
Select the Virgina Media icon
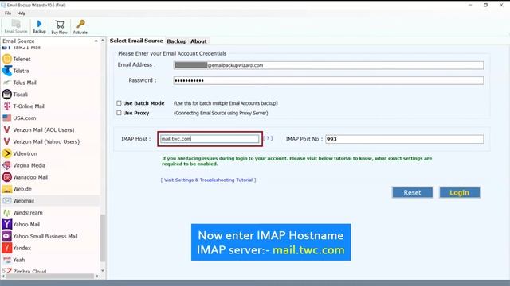(x=7, y=165)
